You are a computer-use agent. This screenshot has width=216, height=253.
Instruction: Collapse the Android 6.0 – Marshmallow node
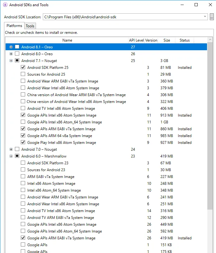[x=11, y=156]
